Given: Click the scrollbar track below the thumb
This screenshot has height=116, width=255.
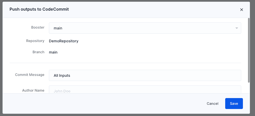Looking at the screenshot, I should coord(249,88).
